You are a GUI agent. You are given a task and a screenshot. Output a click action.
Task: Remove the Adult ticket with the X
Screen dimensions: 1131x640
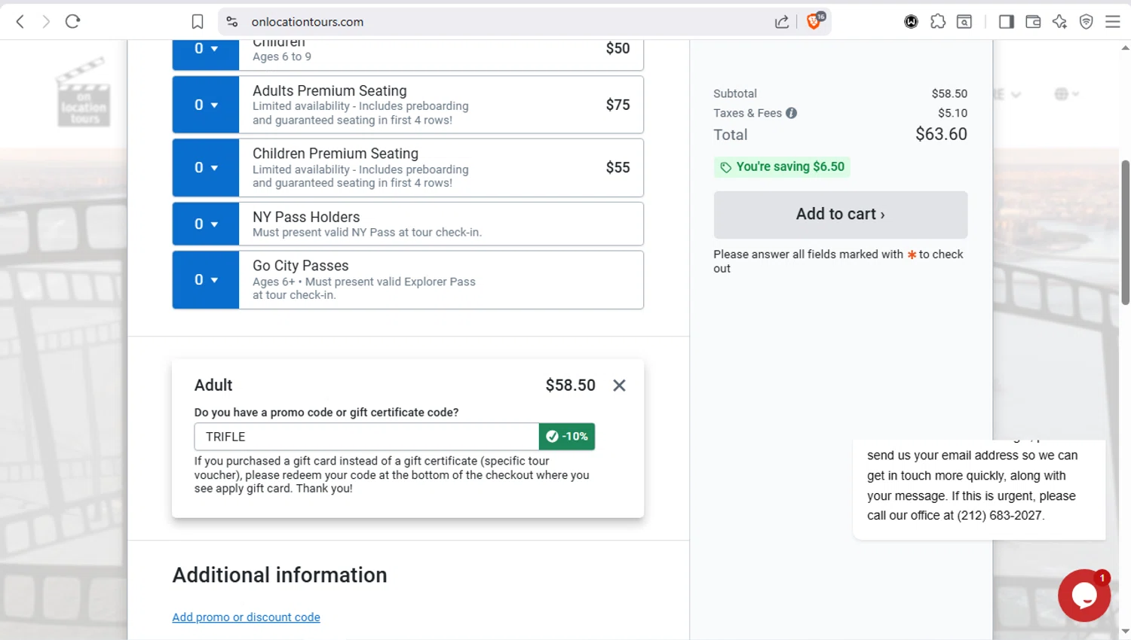click(619, 386)
